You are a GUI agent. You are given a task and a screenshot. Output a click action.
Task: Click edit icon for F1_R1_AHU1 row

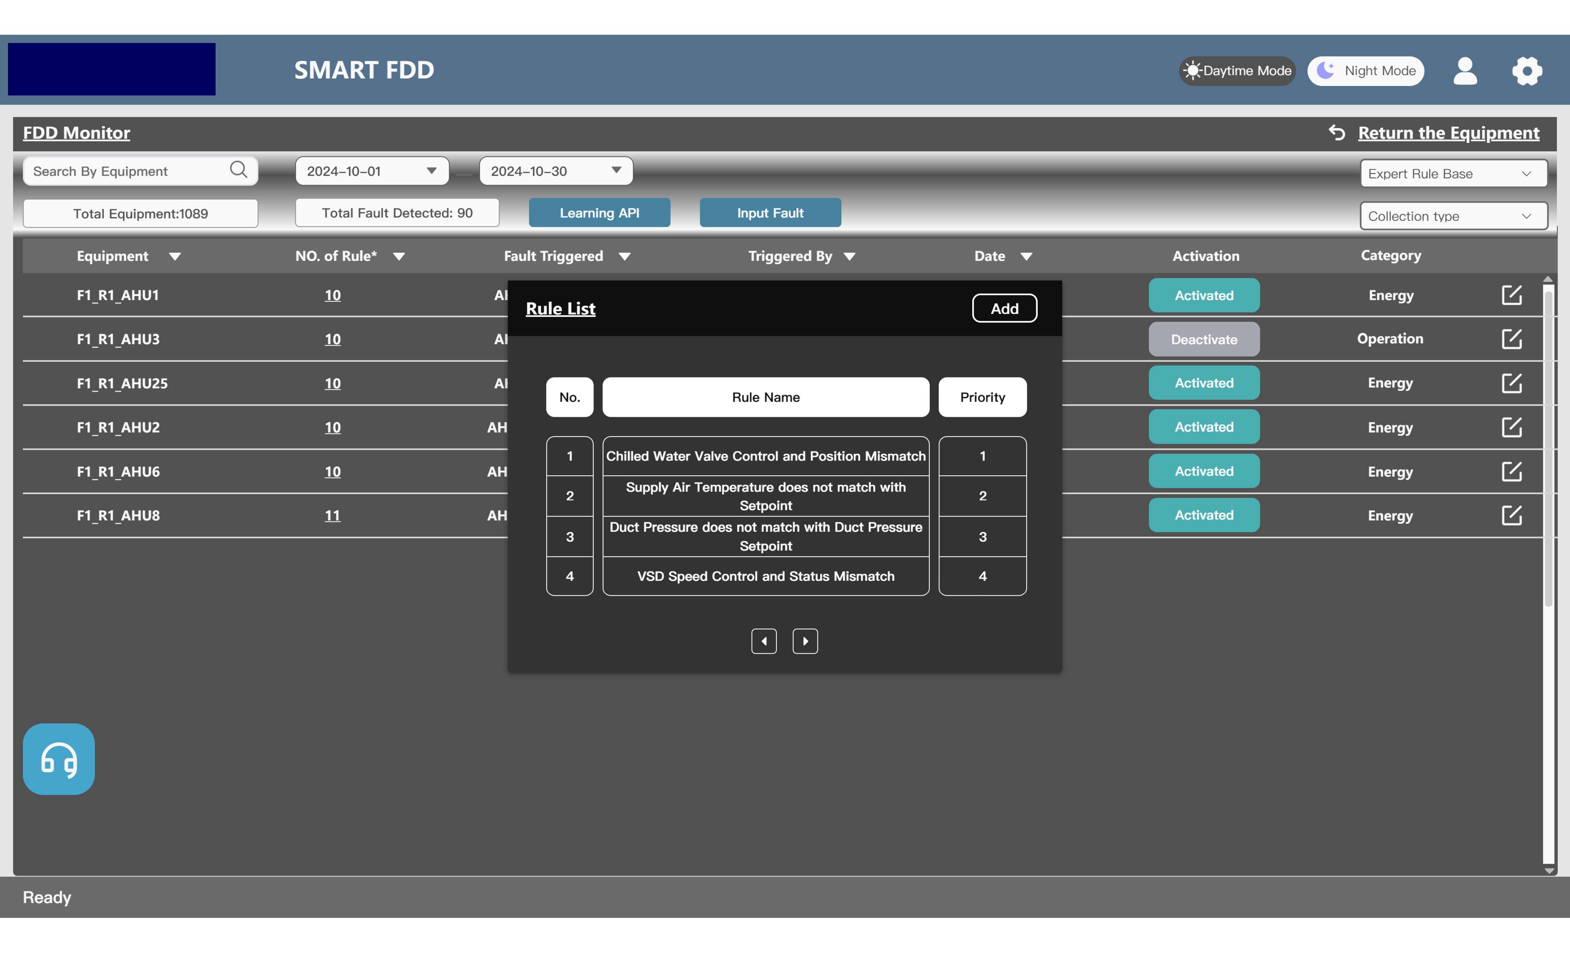click(1511, 295)
